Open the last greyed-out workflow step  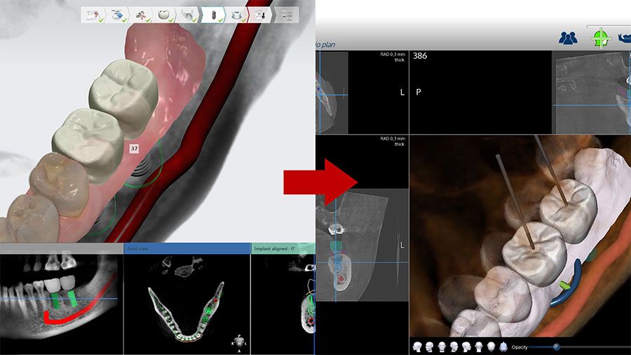[x=287, y=15]
